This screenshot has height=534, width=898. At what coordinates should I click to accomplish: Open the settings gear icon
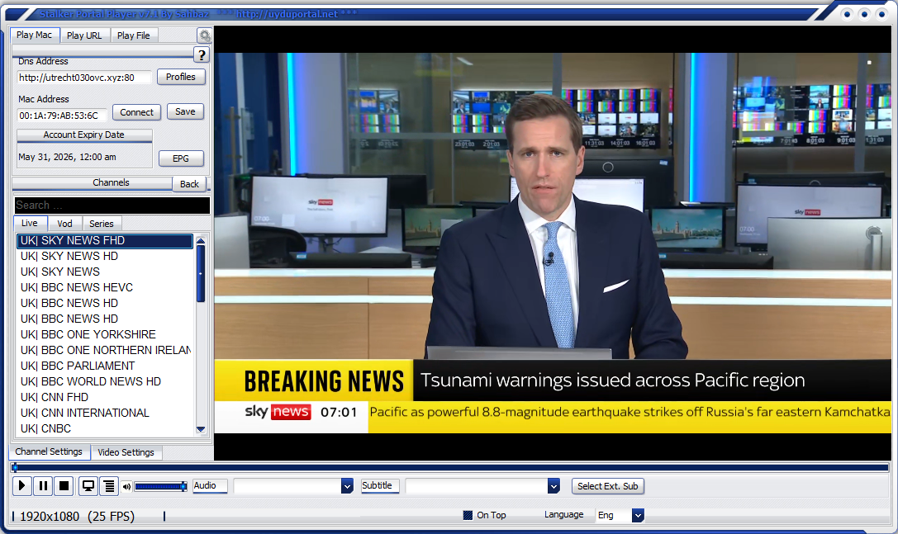click(204, 35)
